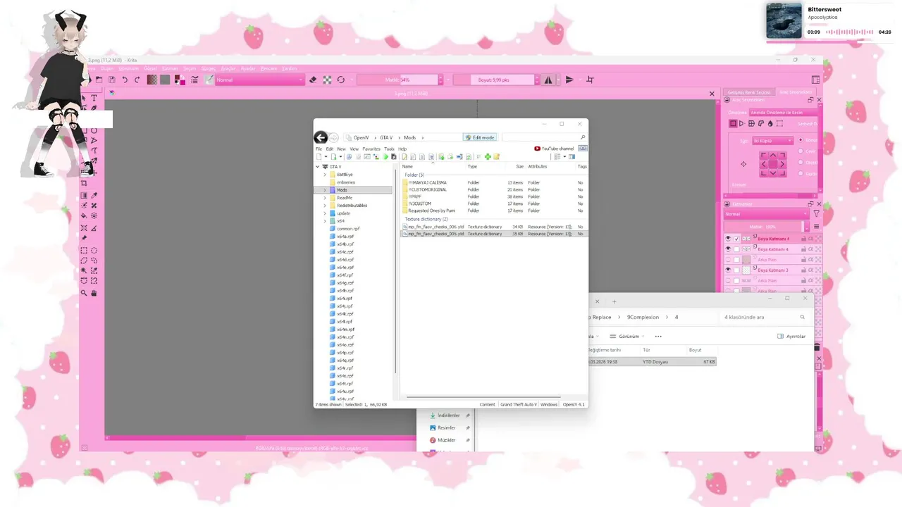This screenshot has width=902, height=507.
Task: Click the Mods breadcrumb in OpenIV path
Action: click(x=409, y=138)
